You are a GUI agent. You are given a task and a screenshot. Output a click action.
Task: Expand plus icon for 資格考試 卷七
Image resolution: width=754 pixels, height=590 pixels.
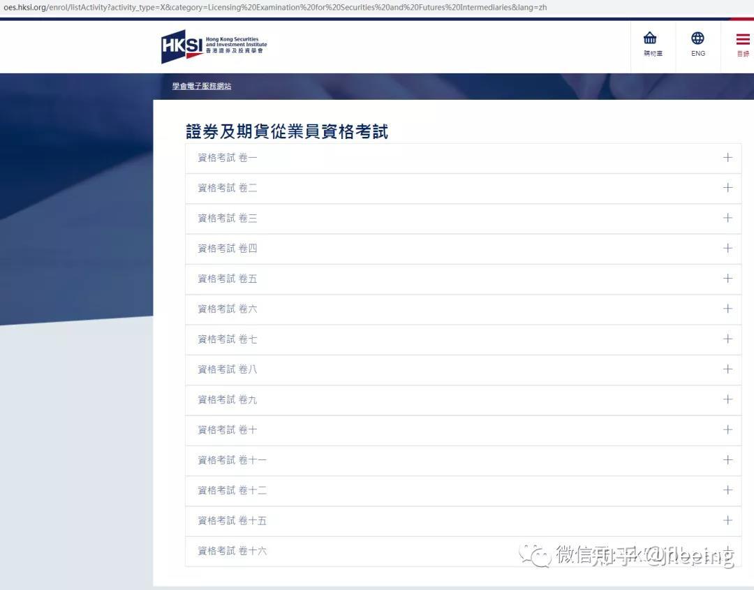click(727, 339)
